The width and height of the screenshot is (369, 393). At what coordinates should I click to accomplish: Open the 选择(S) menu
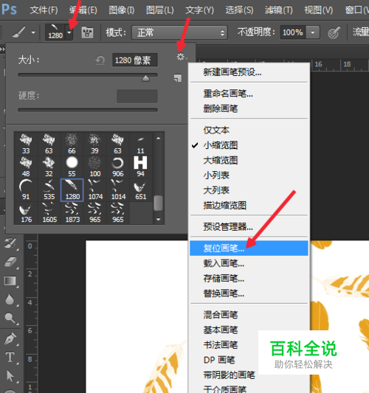pos(239,10)
